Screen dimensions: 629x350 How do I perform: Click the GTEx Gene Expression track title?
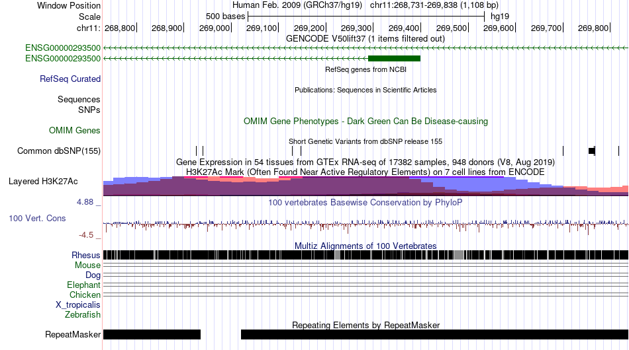coord(365,162)
